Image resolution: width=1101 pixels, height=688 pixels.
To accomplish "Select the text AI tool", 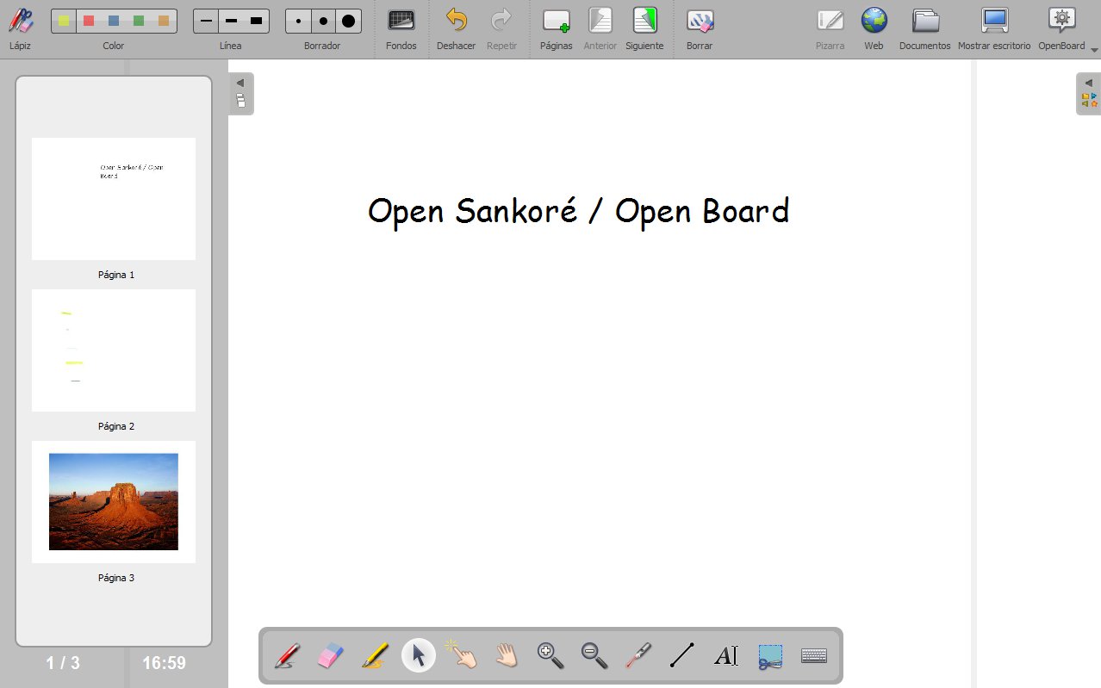I will click(x=726, y=656).
